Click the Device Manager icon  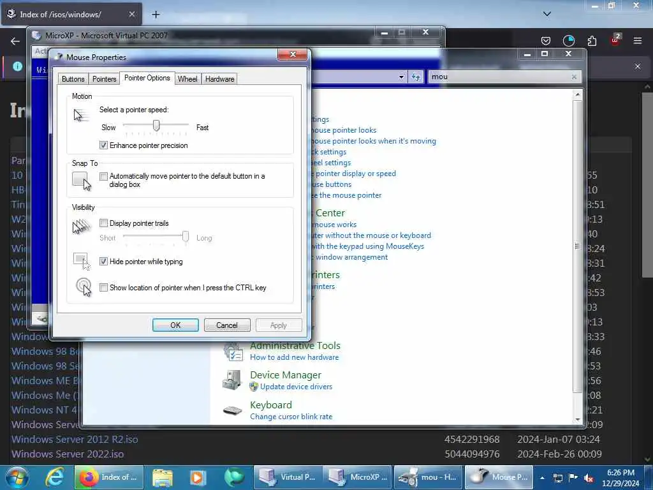[232, 380]
